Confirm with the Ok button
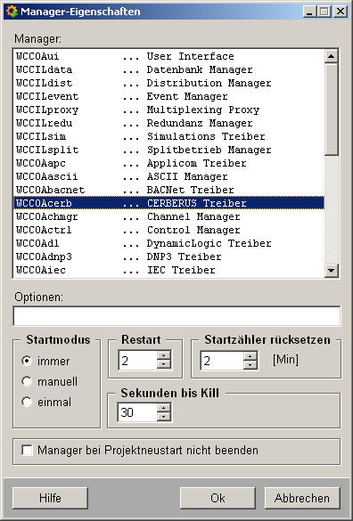This screenshot has height=521, width=353. 218,498
